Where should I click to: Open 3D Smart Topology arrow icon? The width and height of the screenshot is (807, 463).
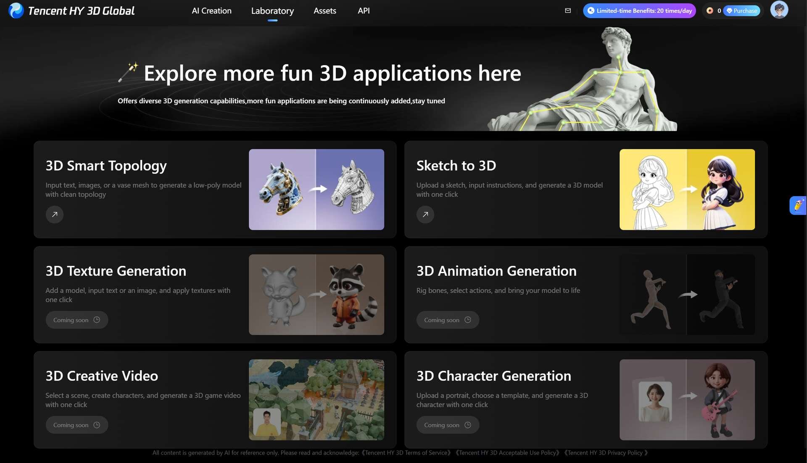[x=55, y=214]
